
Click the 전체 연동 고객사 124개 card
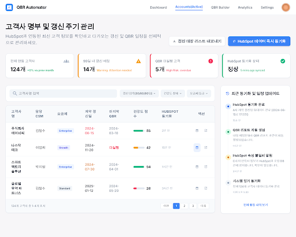pos(40,66)
